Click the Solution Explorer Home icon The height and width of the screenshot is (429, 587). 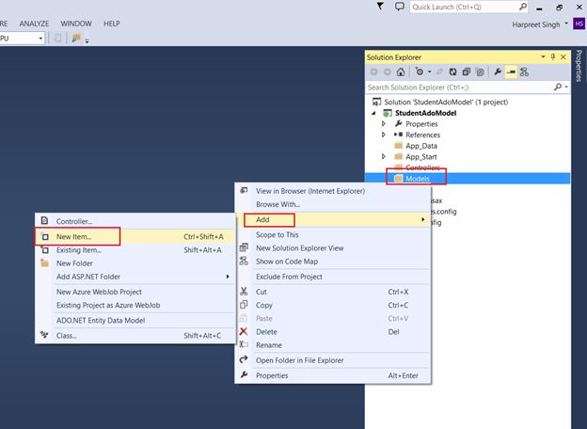click(x=401, y=71)
